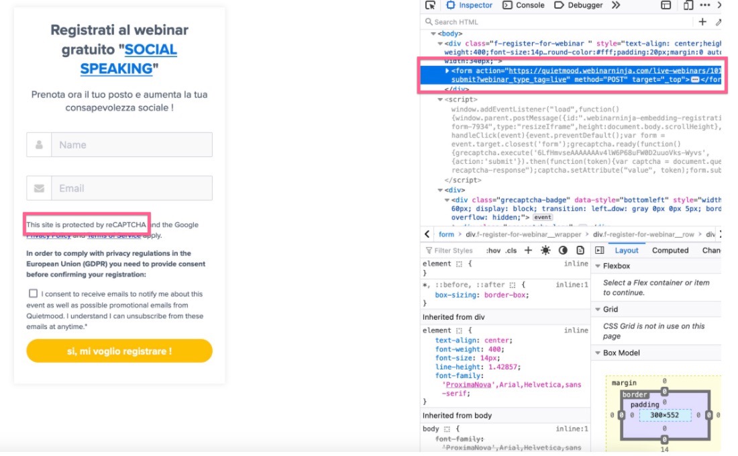Screen dimensions: 738x456
Task: Collapse the f-register-for-webinar div node
Action: click(x=440, y=44)
